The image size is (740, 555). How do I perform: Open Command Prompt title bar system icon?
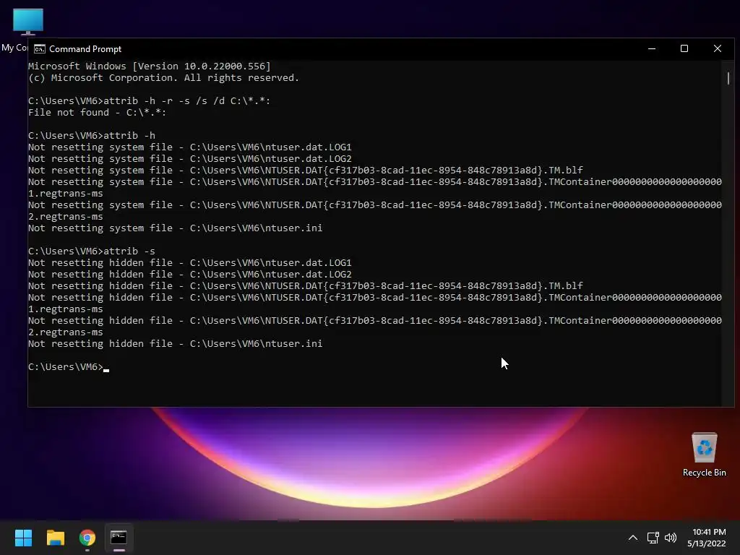point(40,49)
